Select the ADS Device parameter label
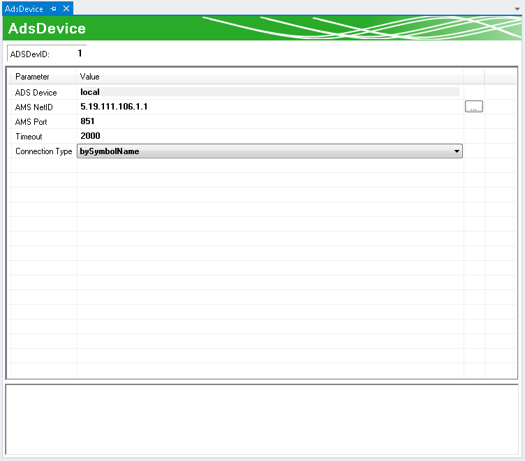Screen dimensions: 525x461 tap(36, 93)
